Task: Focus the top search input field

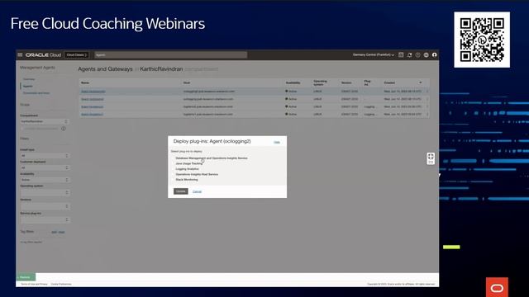Action: [171, 55]
